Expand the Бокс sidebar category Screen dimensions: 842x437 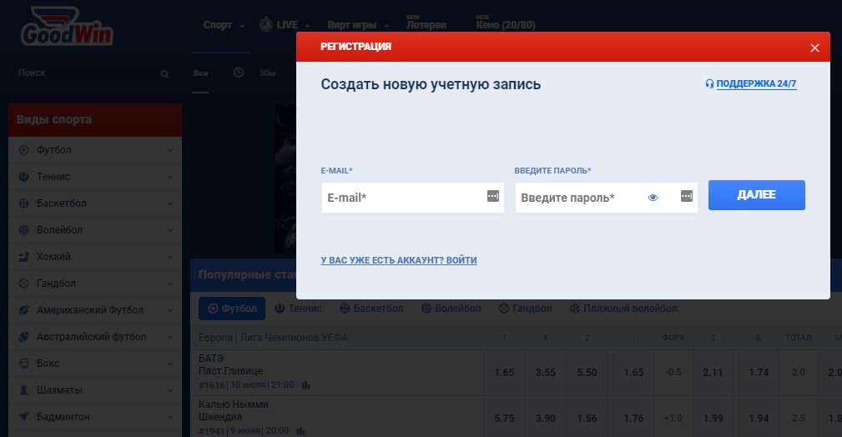pyautogui.click(x=170, y=363)
